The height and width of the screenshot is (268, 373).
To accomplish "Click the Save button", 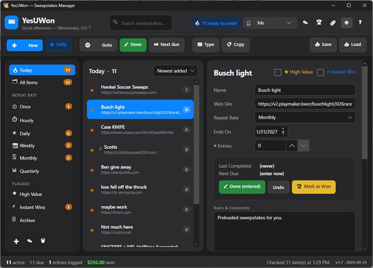I will (323, 45).
